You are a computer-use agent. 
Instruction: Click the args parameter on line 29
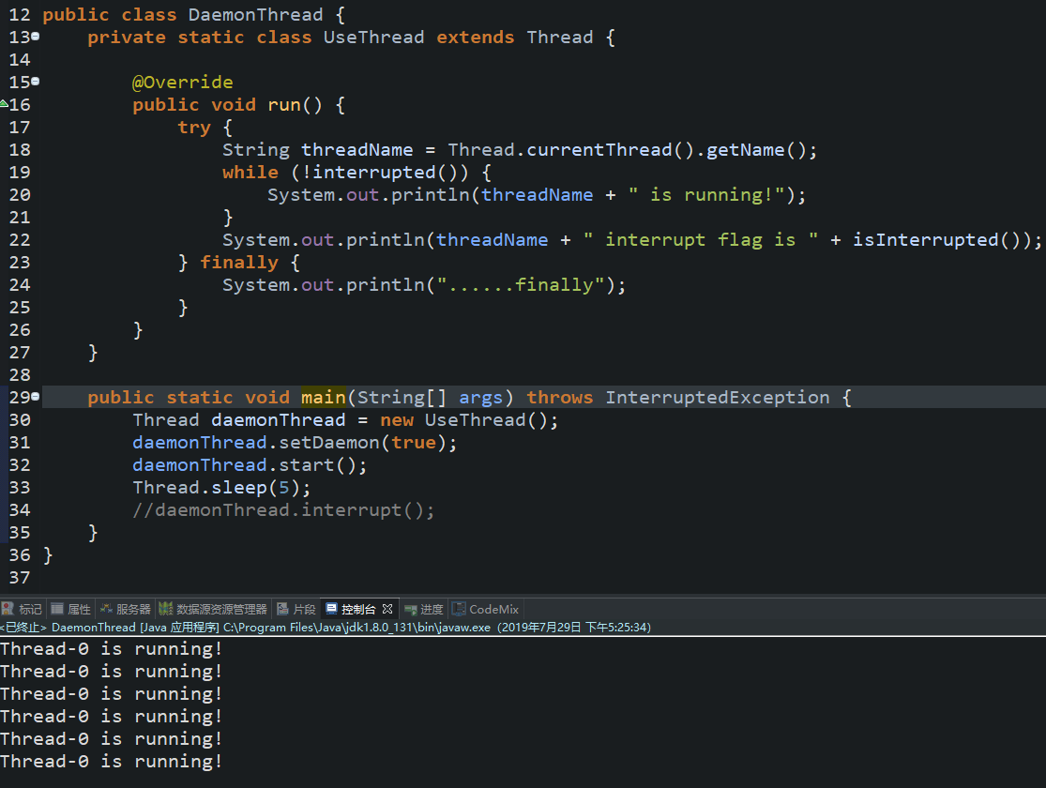pyautogui.click(x=480, y=398)
